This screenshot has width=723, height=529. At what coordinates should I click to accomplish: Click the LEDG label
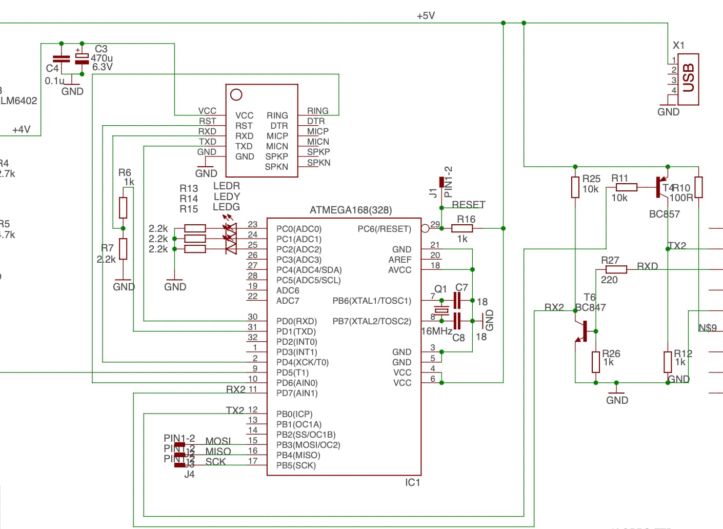227,207
